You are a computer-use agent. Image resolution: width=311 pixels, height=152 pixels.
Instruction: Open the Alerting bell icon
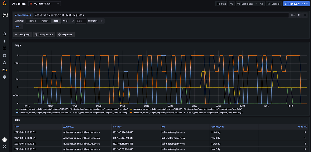[x=4, y=63]
